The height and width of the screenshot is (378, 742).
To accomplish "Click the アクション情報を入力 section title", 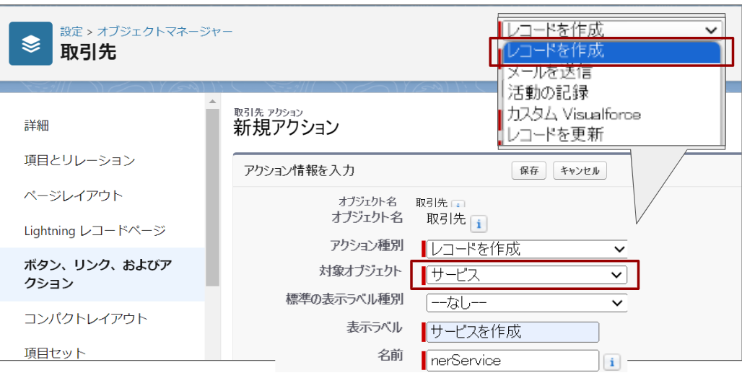I will tap(299, 171).
